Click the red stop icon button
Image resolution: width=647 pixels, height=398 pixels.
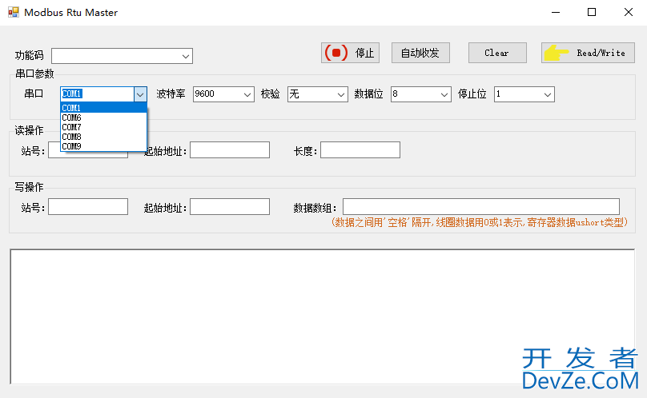[350, 53]
